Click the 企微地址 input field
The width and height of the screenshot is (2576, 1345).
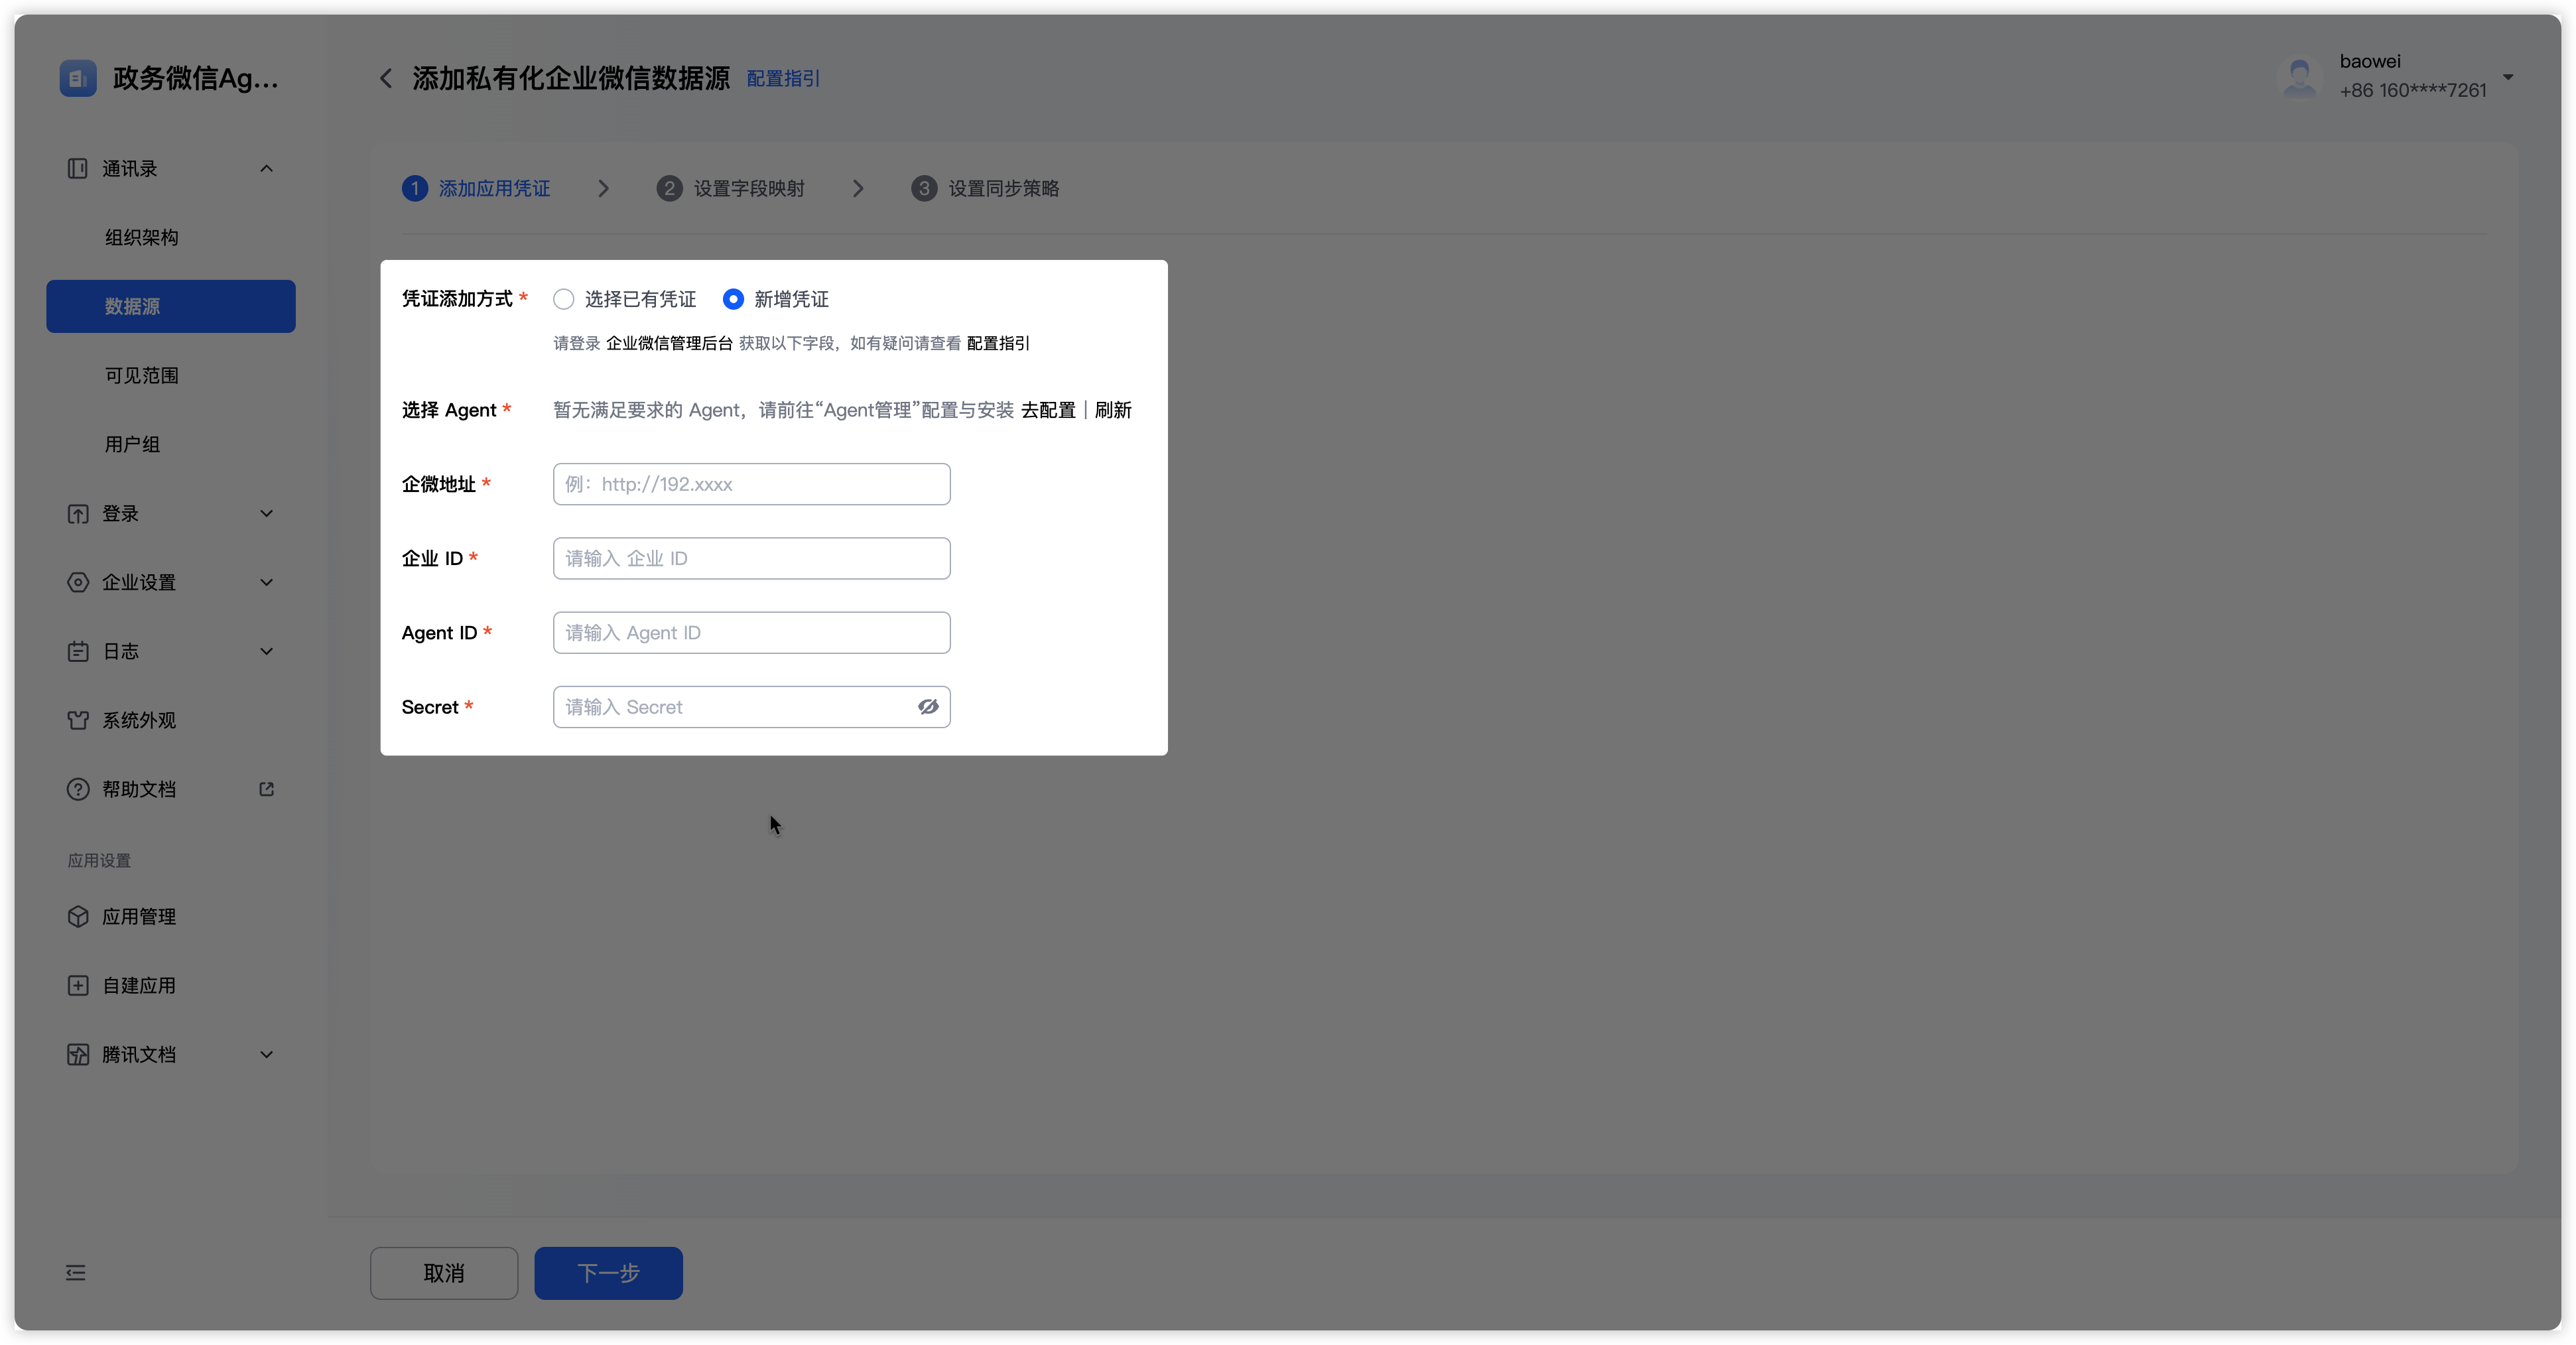[751, 484]
